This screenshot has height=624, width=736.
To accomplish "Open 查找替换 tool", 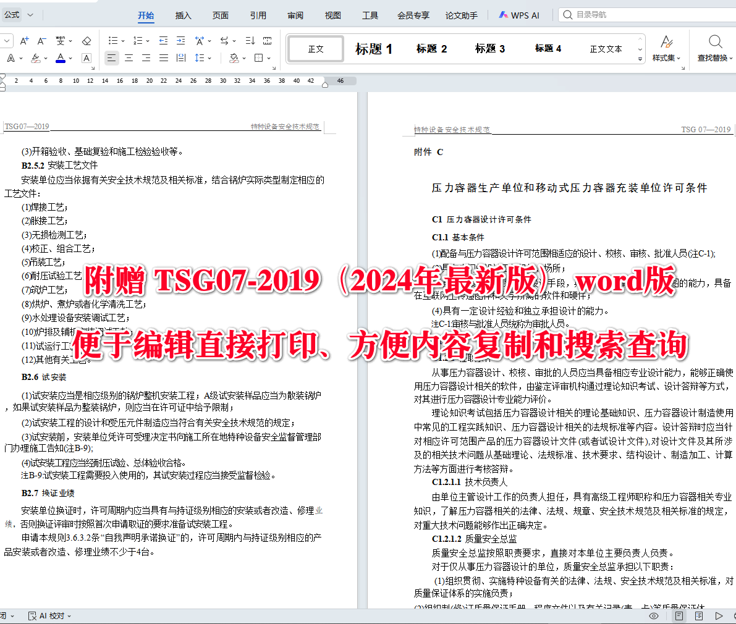I will click(x=715, y=49).
